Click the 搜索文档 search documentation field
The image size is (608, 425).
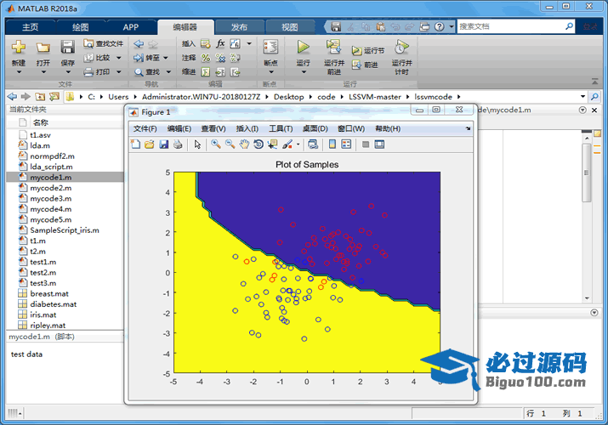[510, 26]
